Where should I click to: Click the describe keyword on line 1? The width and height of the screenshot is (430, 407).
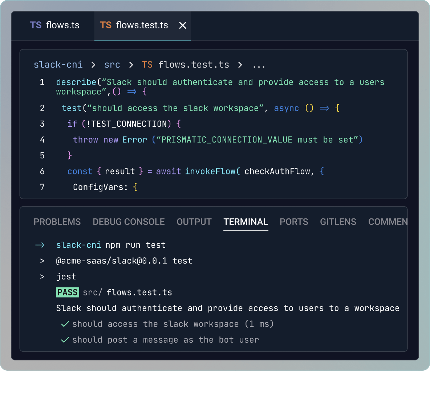[76, 82]
